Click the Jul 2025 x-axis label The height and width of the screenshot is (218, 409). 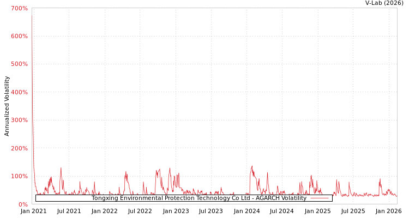[353, 211]
